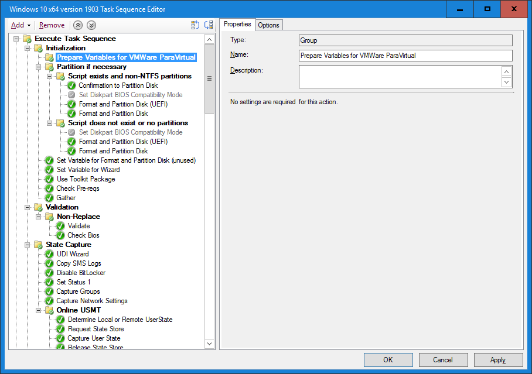Collapse the Execute Task Sequence root node

click(x=16, y=39)
